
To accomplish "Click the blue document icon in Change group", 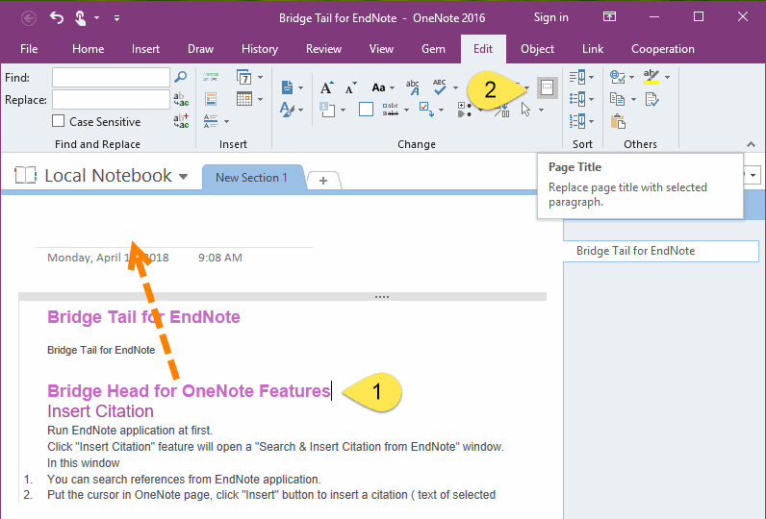I will coord(287,87).
